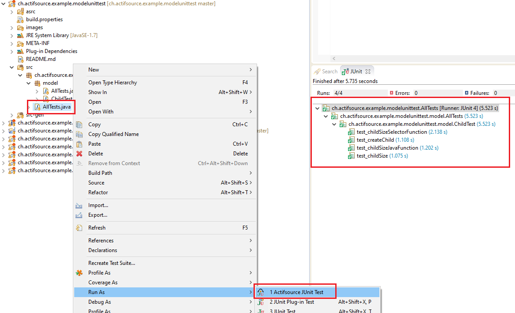The height and width of the screenshot is (313, 515).
Task: Click the JUnit Plug-in Test icon
Action: 261,302
